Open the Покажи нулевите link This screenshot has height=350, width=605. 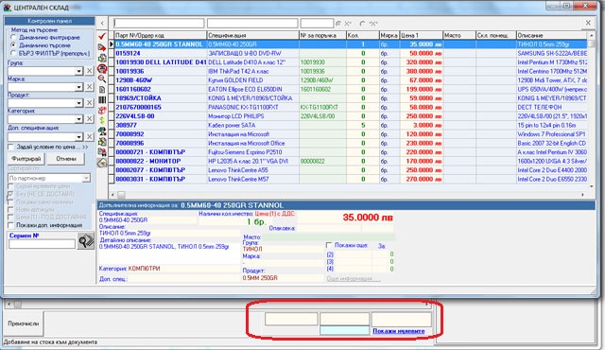click(399, 331)
